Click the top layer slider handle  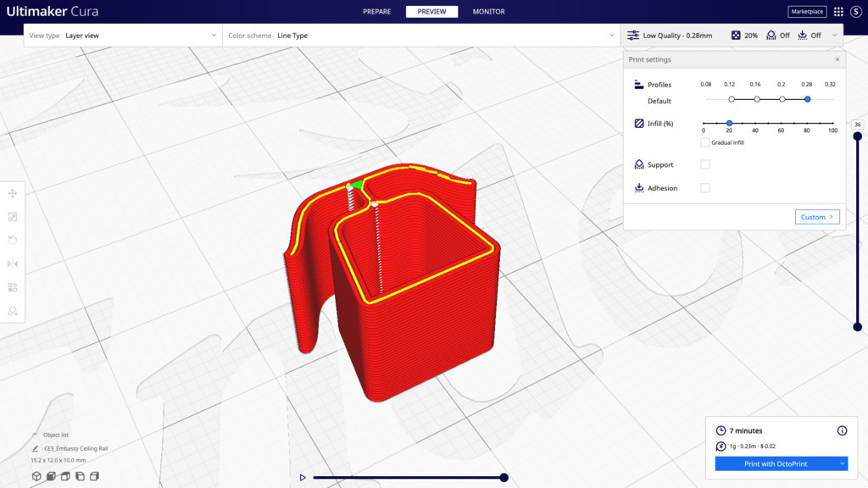tap(858, 136)
